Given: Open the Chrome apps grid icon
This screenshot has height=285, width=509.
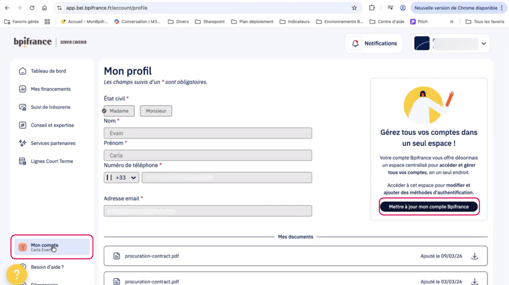Looking at the screenshot, I should (x=47, y=21).
